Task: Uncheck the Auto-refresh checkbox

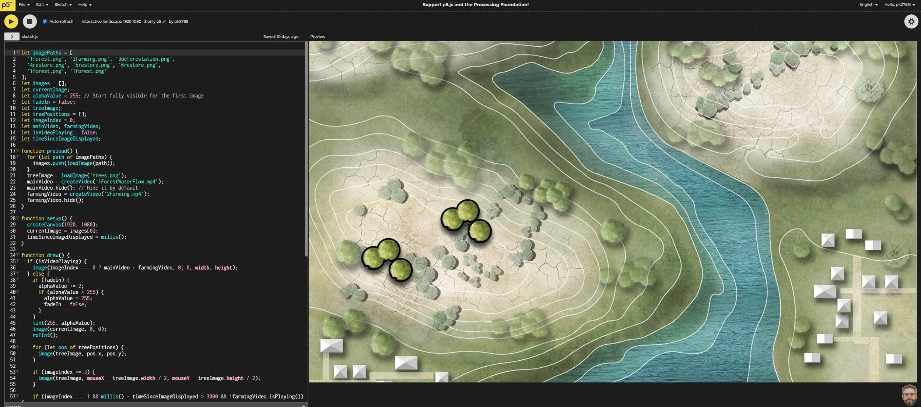Action: pyautogui.click(x=45, y=21)
